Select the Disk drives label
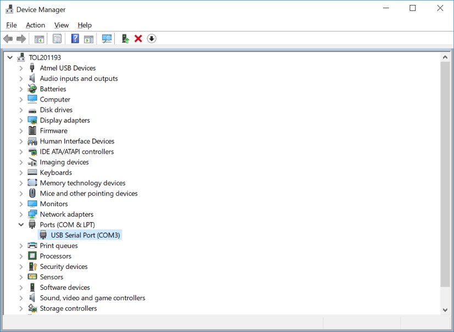Viewport: 454px width, 332px height. [x=56, y=110]
